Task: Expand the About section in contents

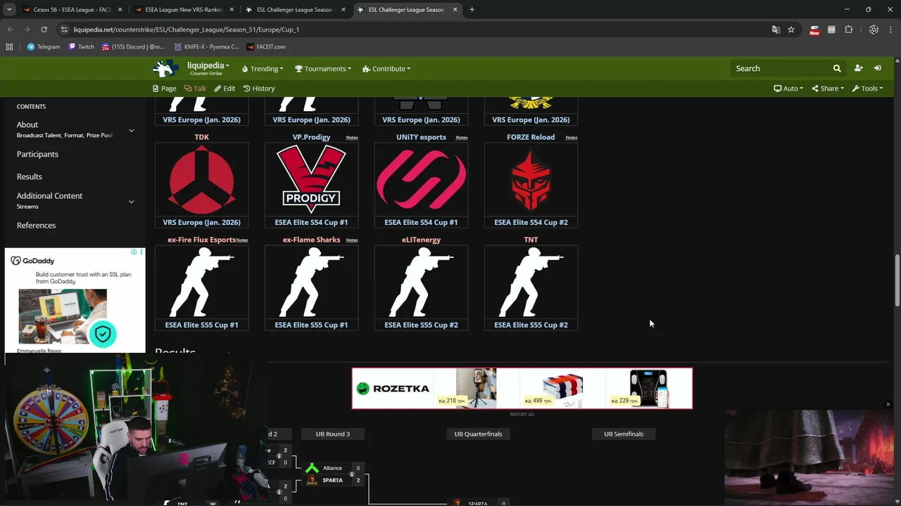Action: [131, 130]
